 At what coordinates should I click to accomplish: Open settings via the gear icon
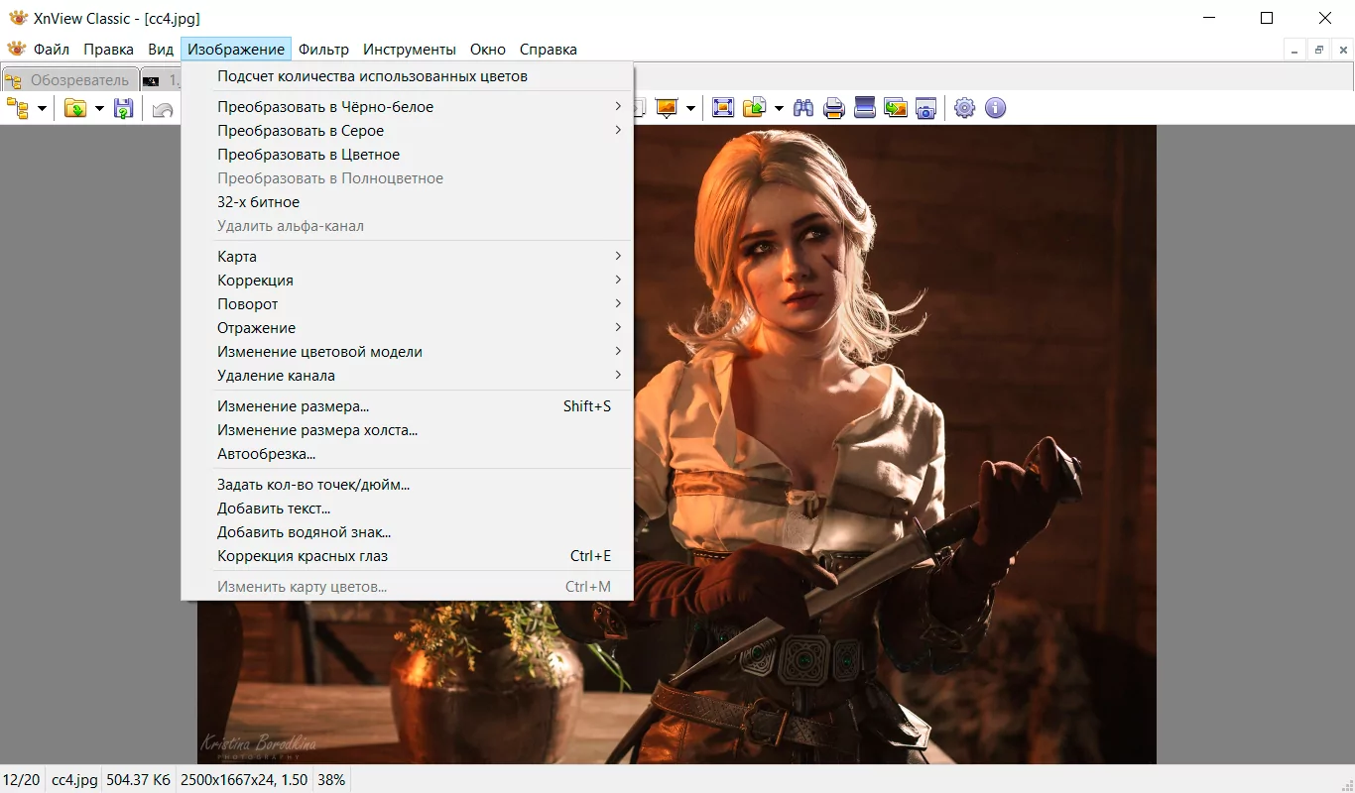click(x=964, y=107)
